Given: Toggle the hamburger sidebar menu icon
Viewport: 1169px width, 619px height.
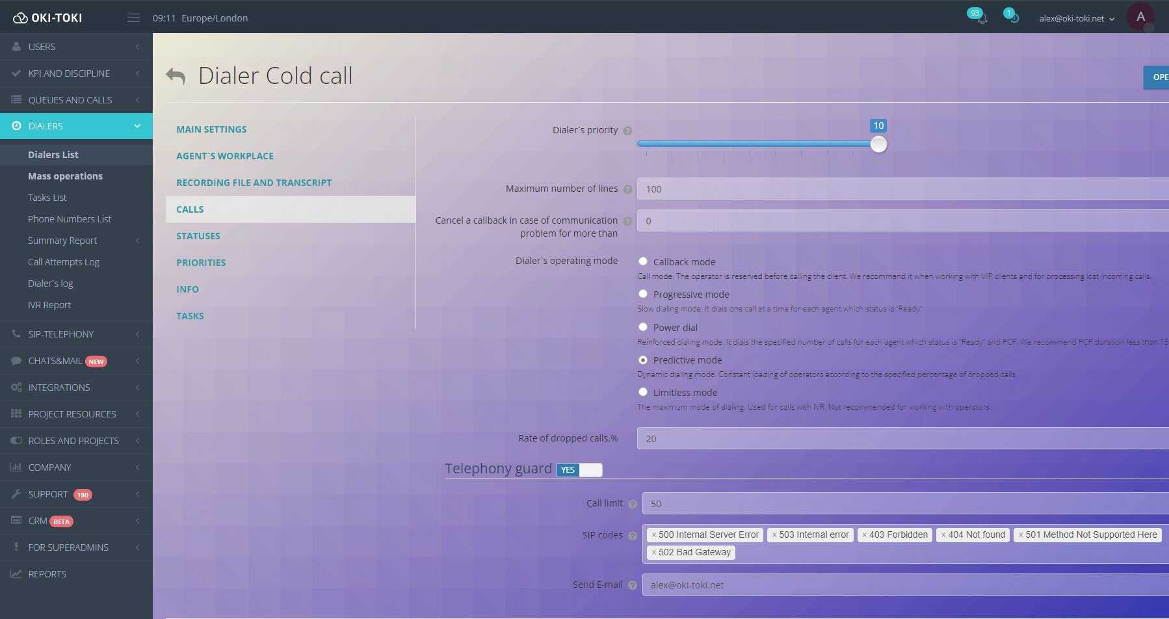Looking at the screenshot, I should (133, 18).
